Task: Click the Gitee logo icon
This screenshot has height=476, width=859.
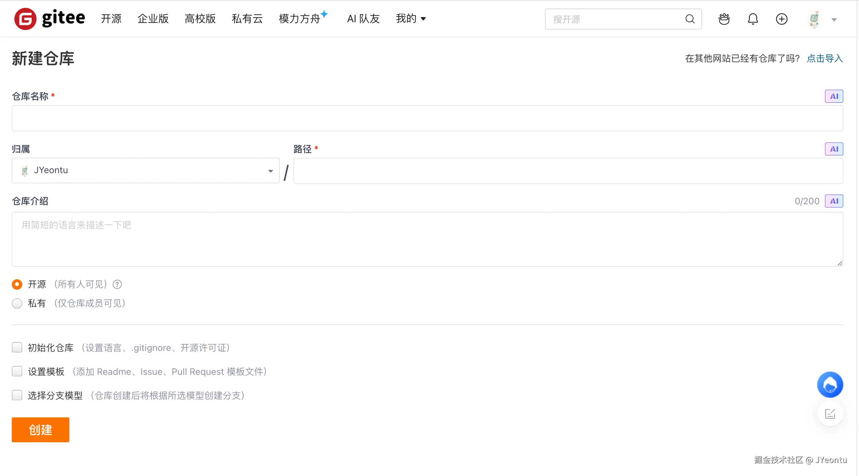Action: pyautogui.click(x=25, y=19)
